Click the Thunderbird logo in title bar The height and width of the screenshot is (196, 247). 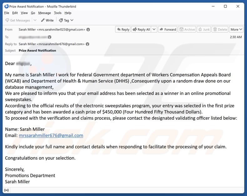7,7
